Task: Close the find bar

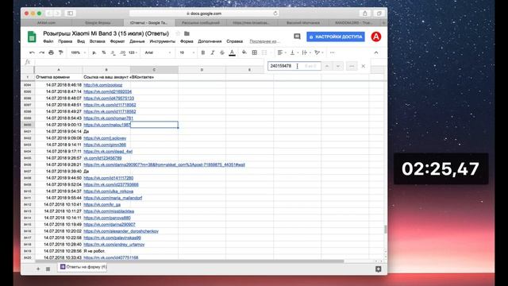Action: point(364,66)
